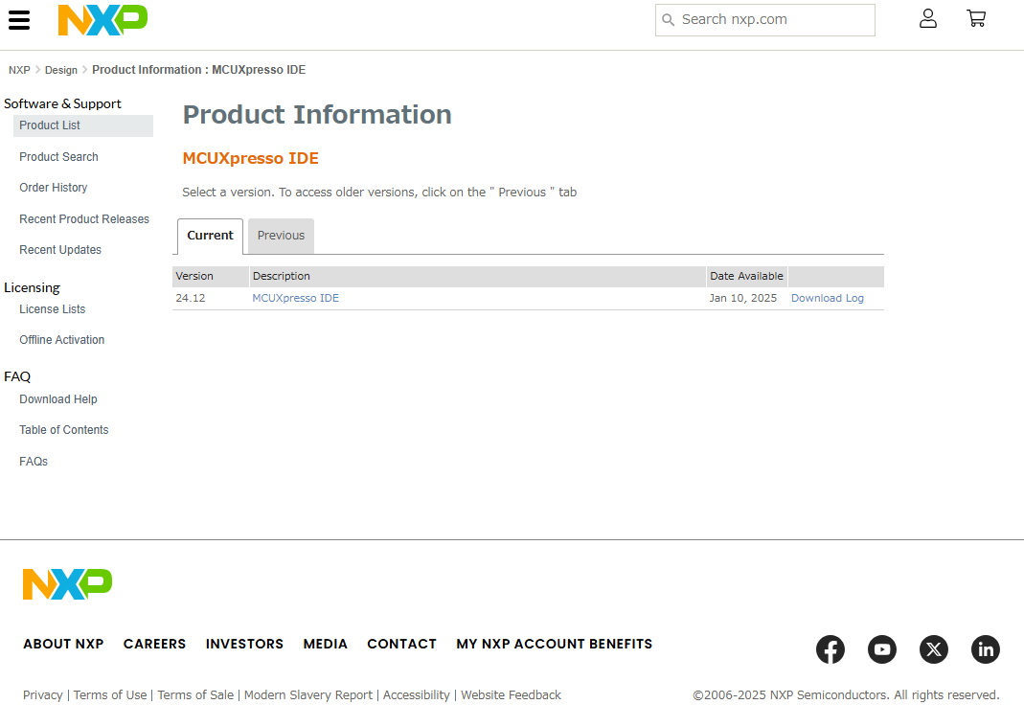Visit NXP Facebook page icon
The width and height of the screenshot is (1024, 727).
(831, 649)
